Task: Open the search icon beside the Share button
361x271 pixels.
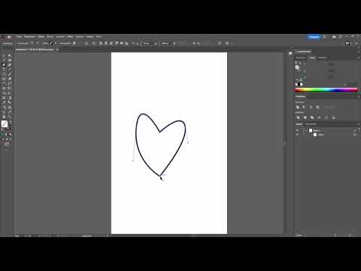Action: [324, 37]
